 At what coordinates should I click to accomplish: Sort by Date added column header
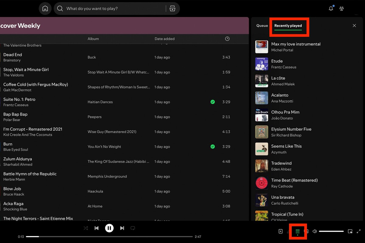(x=165, y=39)
